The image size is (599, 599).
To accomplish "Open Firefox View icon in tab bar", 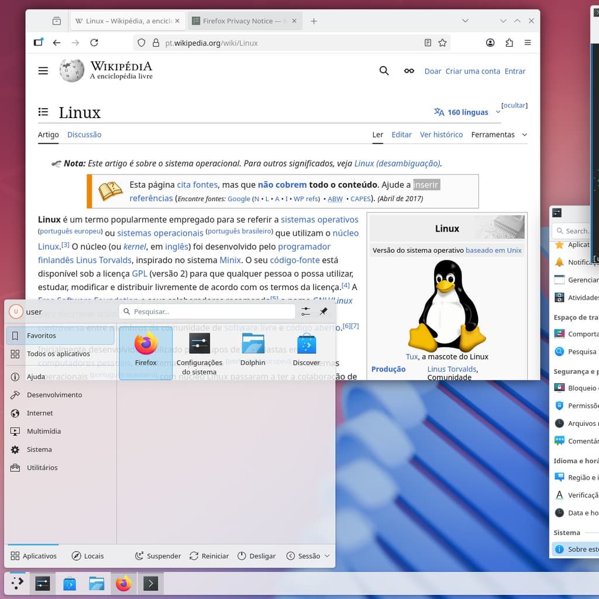I will 57,21.
